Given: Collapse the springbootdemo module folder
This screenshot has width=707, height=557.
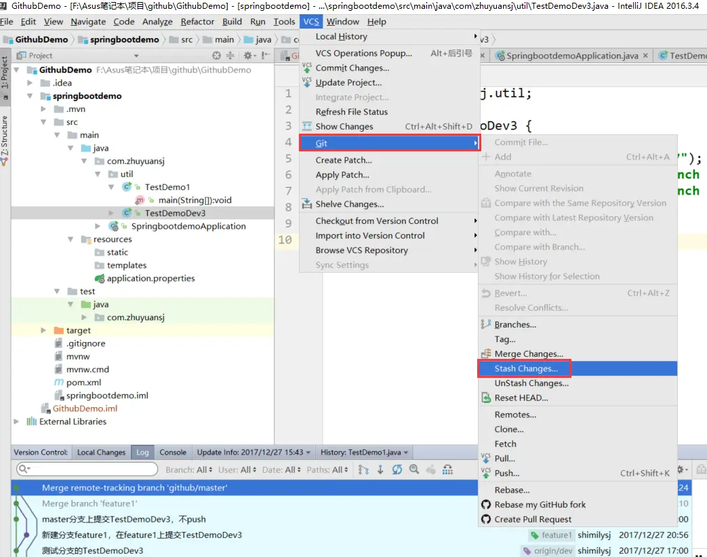Looking at the screenshot, I should click(x=30, y=96).
